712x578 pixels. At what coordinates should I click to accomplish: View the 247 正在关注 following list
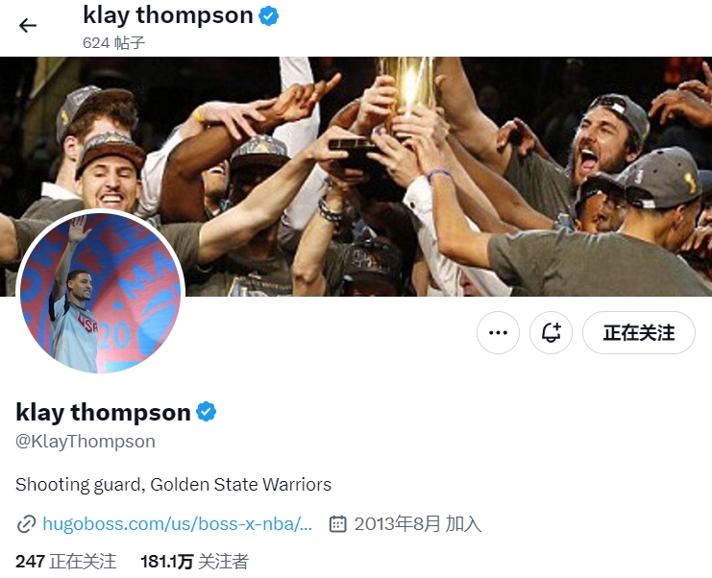[66, 562]
